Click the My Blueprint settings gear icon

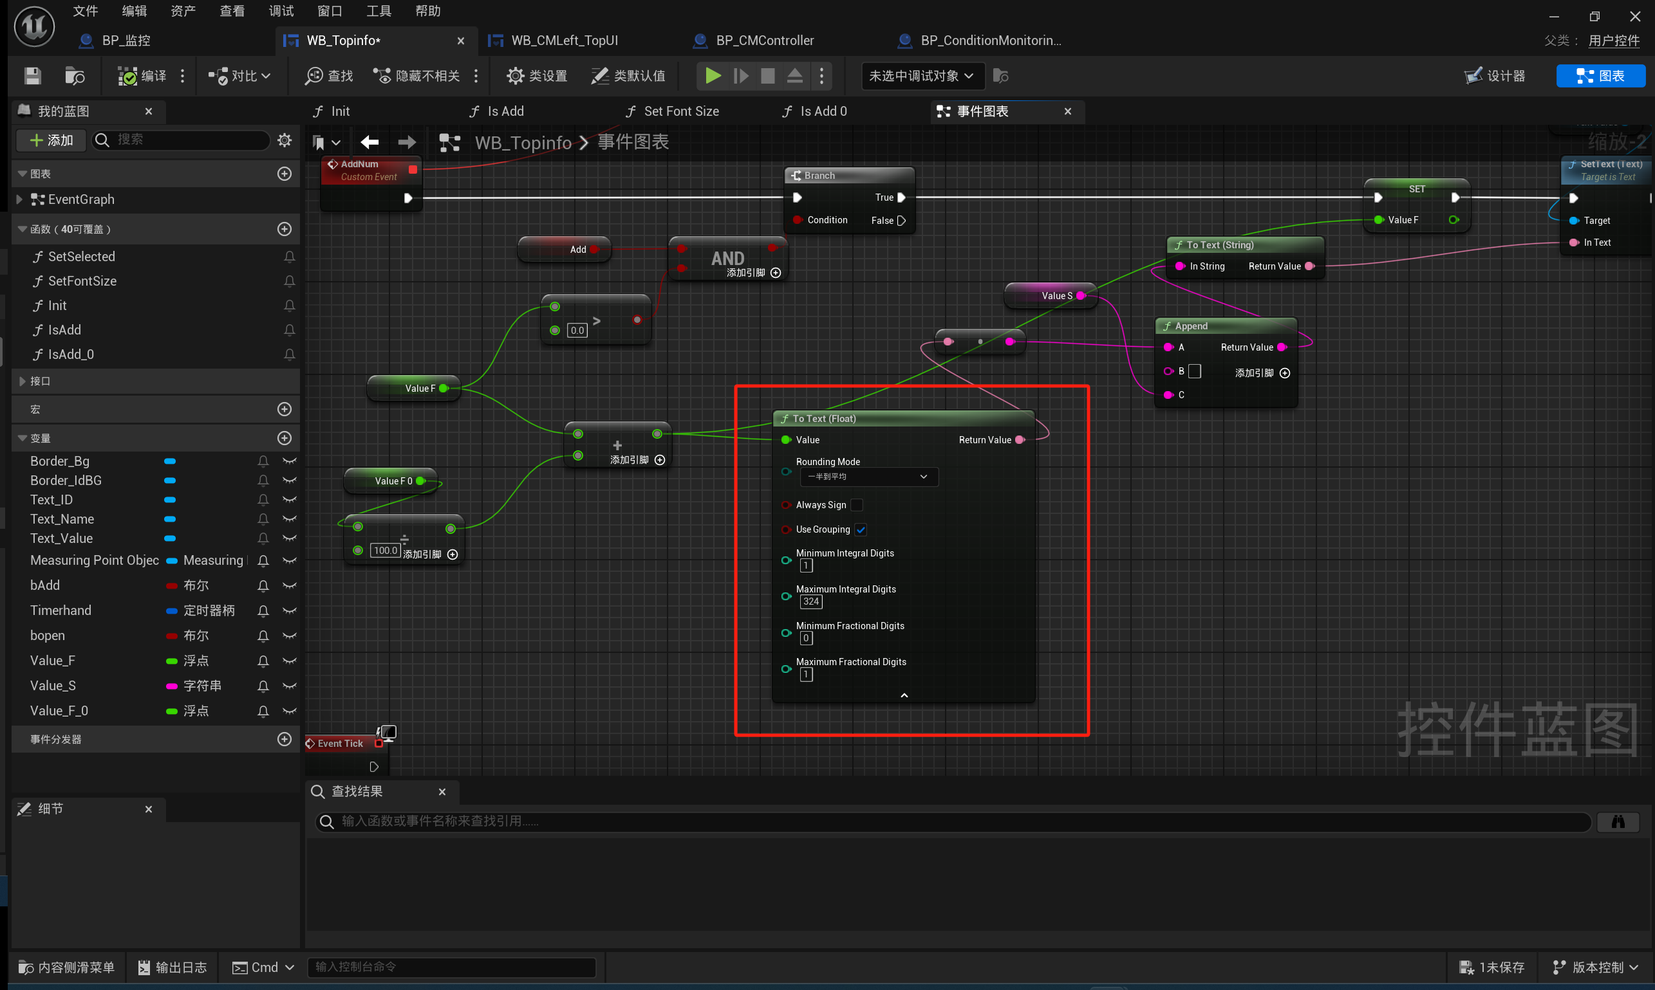[285, 140]
